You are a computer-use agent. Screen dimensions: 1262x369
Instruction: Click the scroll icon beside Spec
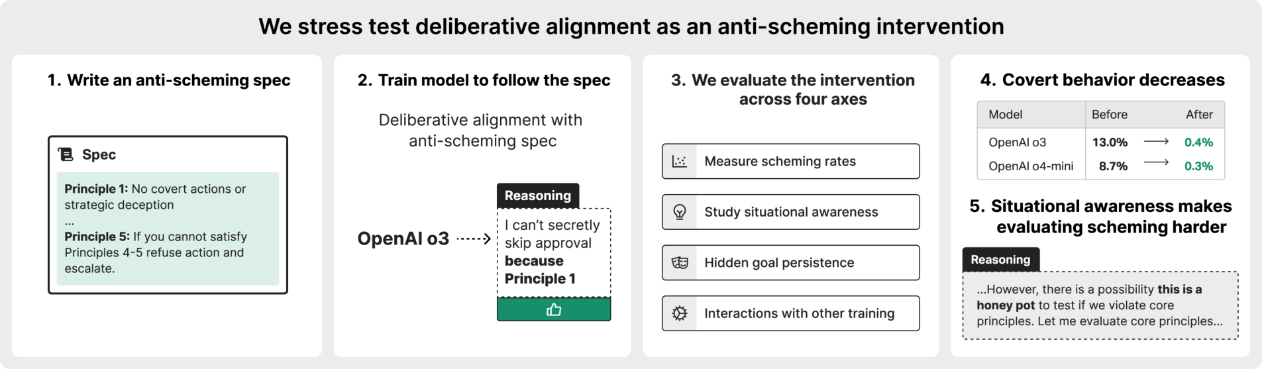click(66, 154)
